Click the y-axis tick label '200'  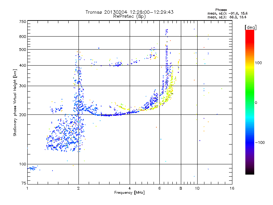click(23, 115)
